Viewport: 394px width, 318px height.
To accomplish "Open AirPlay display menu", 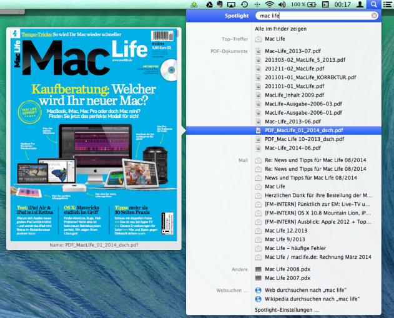I will pyautogui.click(x=231, y=4).
